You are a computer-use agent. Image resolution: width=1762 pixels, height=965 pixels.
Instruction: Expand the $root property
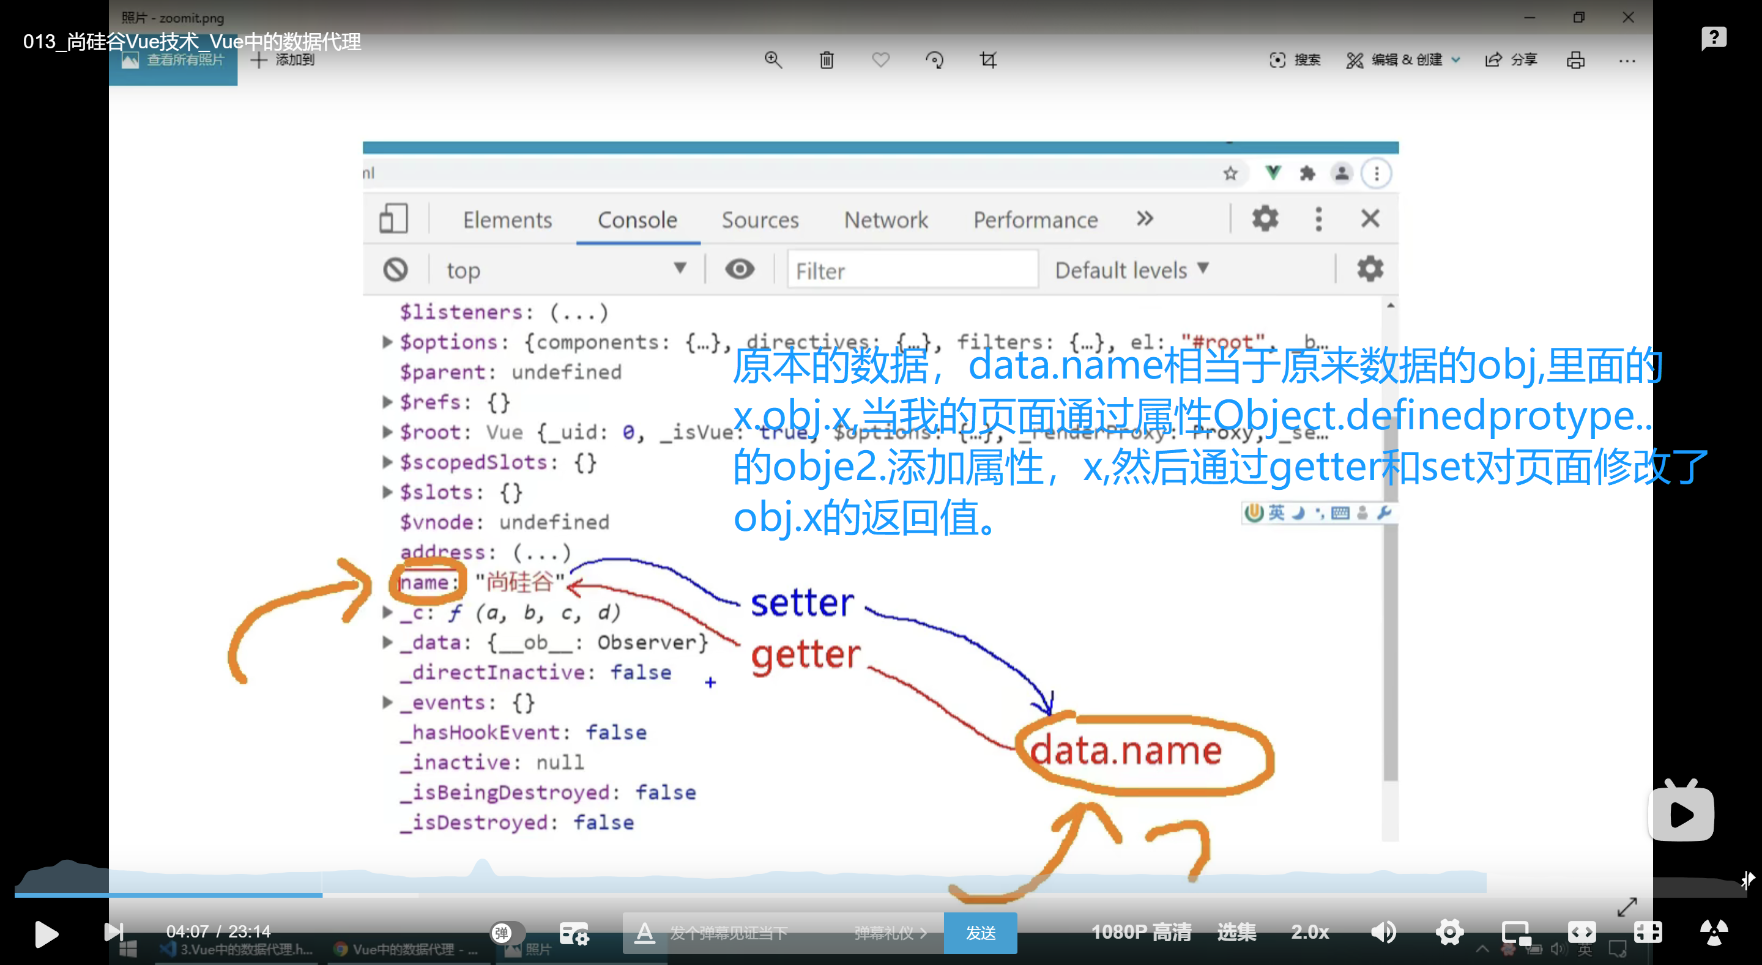[387, 432]
